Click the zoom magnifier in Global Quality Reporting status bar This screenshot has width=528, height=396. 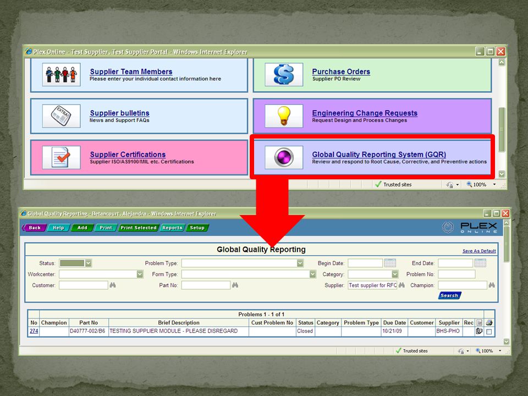(478, 350)
